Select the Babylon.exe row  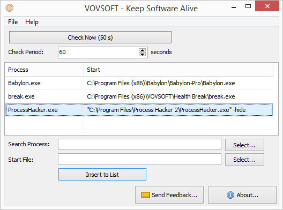coord(139,83)
